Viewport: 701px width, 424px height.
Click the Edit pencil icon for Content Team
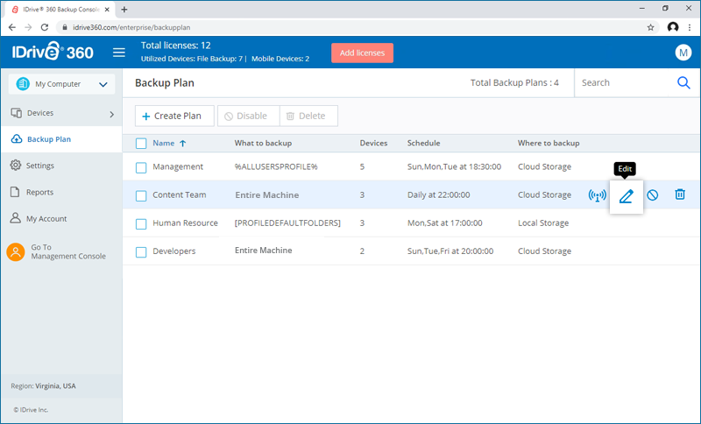(x=627, y=196)
